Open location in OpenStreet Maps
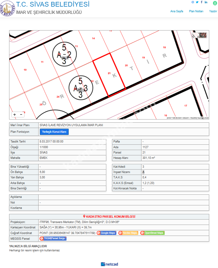Image resolution: width=218 pixels, height=268 pixels. click(x=152, y=233)
